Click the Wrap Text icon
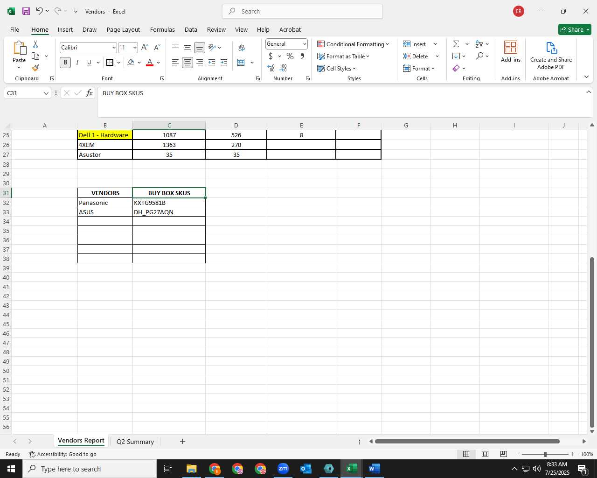The image size is (597, 478). coord(242,48)
